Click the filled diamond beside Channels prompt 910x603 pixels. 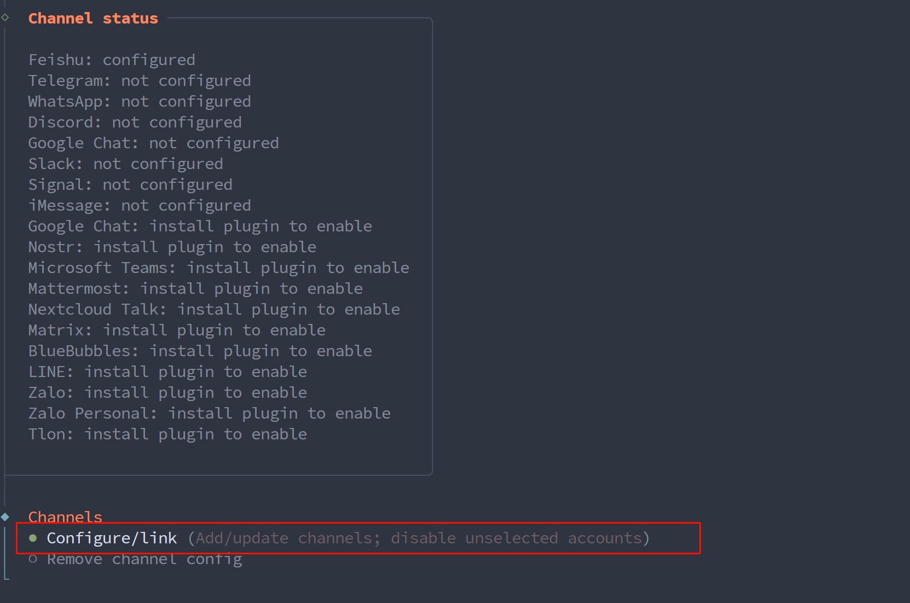click(x=5, y=517)
